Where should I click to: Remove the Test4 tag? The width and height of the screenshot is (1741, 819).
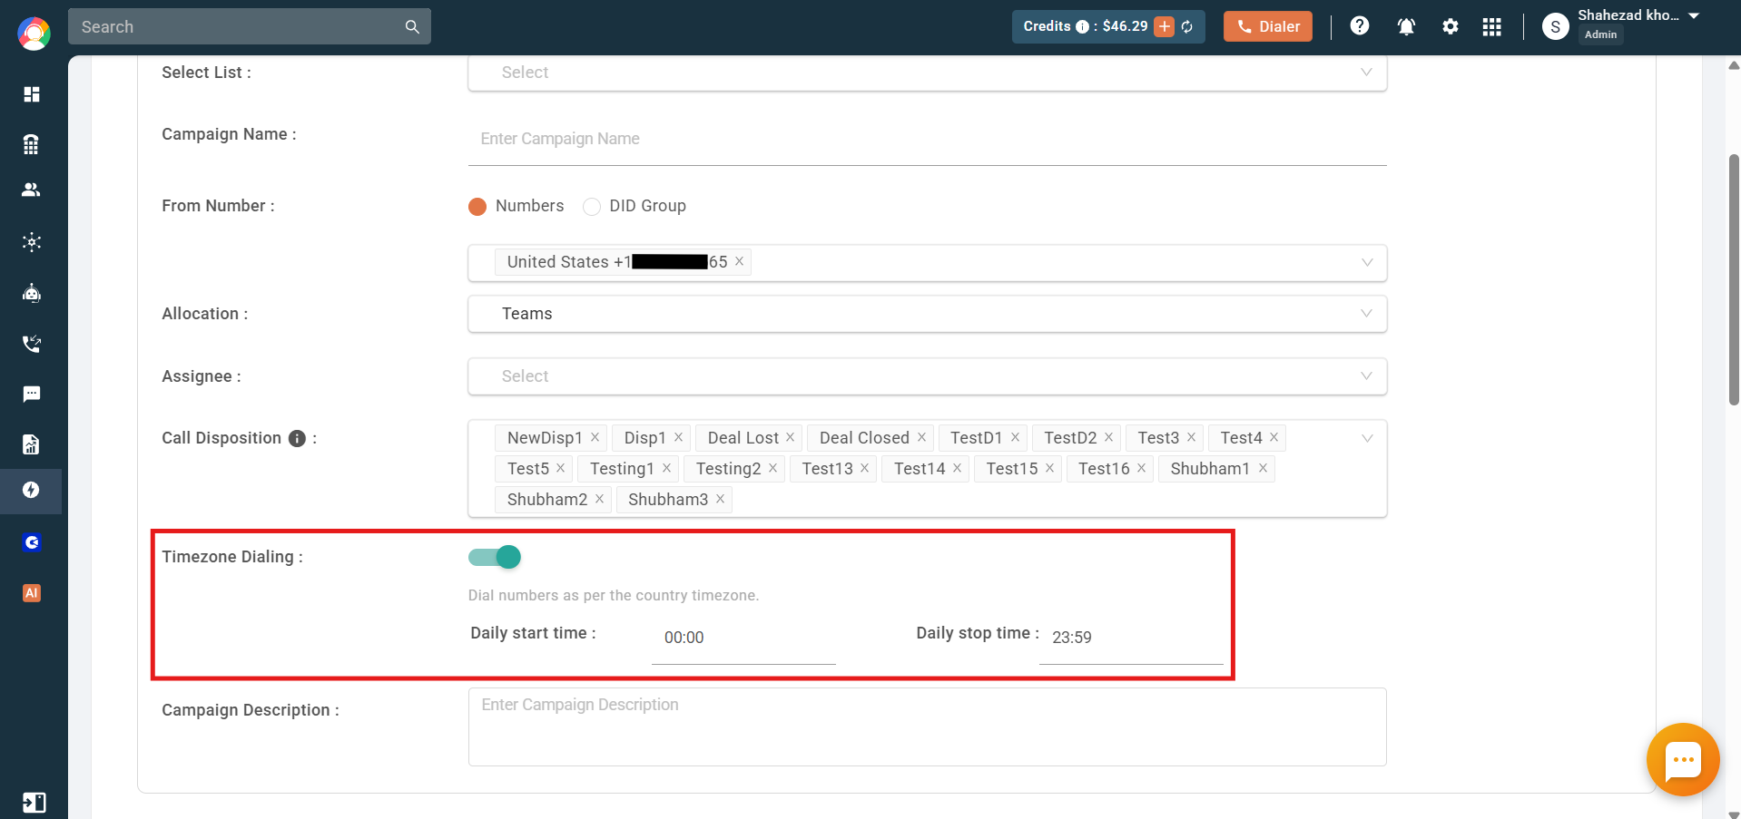click(x=1274, y=437)
